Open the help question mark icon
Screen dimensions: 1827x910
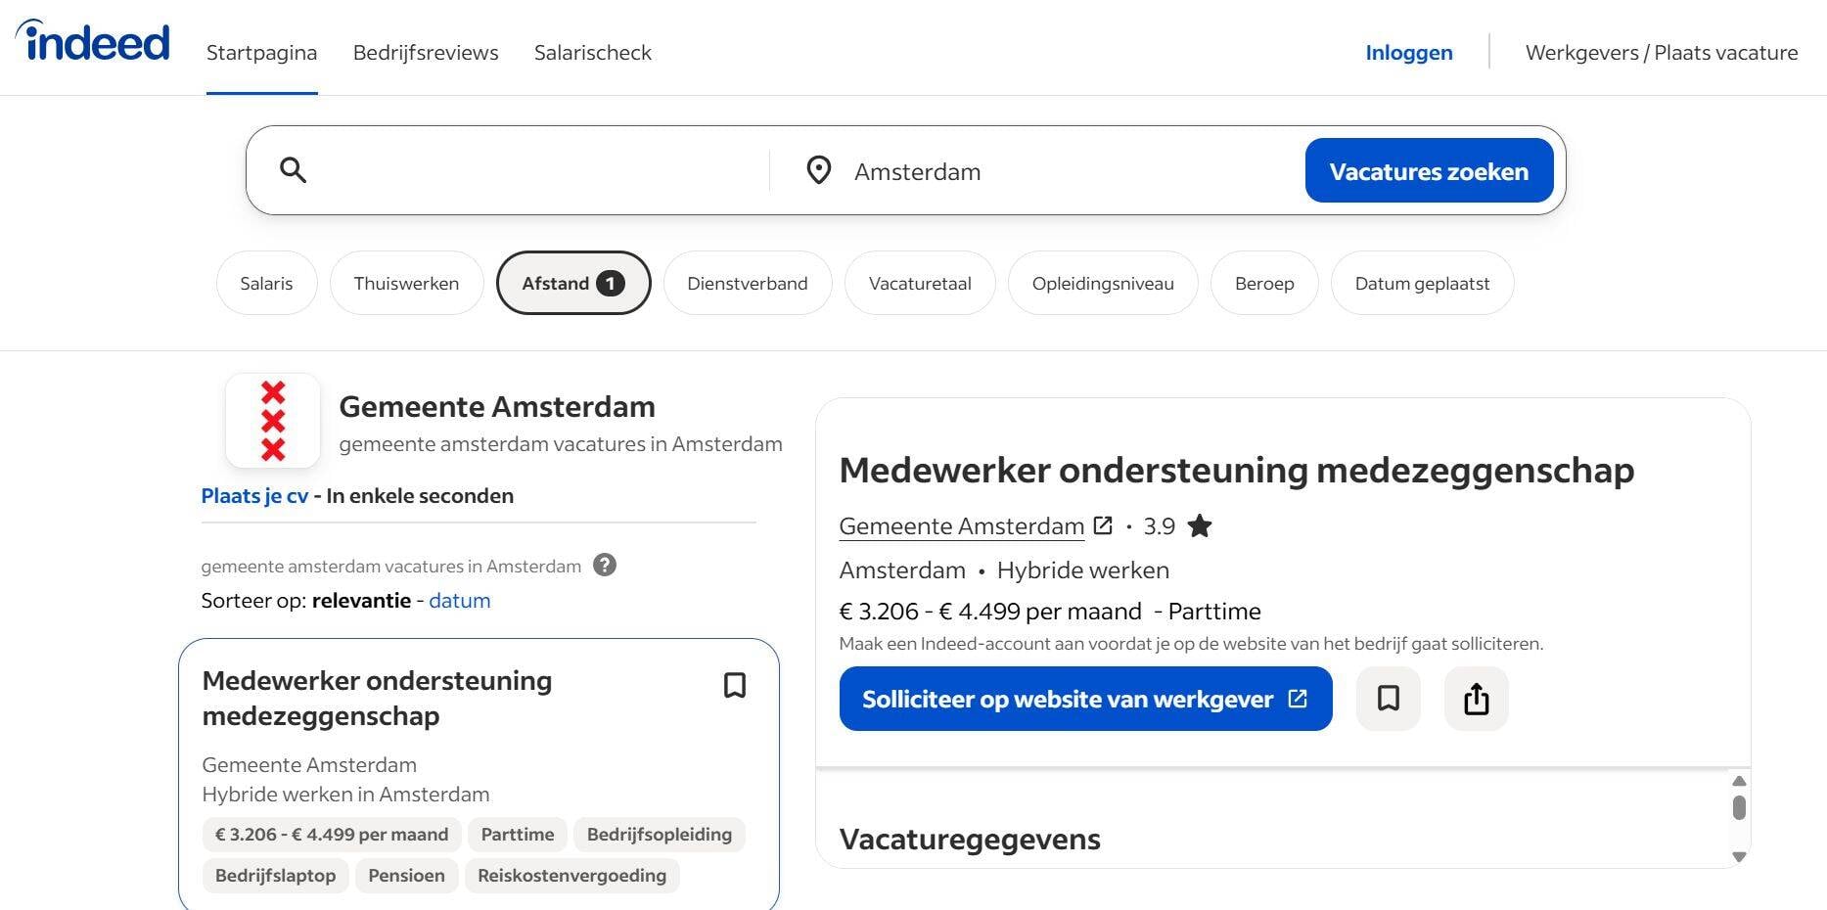click(x=605, y=565)
